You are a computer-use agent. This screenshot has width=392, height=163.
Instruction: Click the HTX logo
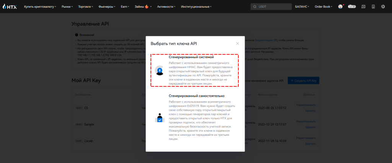pyautogui.click(x=10, y=7)
